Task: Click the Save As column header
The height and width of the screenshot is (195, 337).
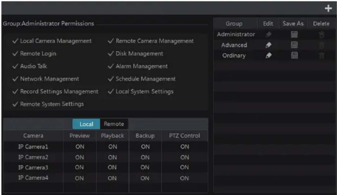Action: click(x=293, y=24)
